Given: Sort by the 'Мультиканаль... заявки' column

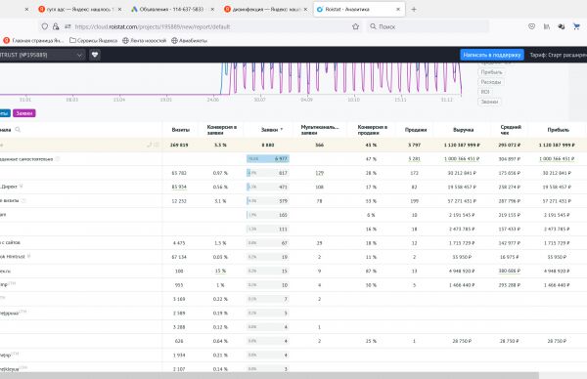Looking at the screenshot, I should click(319, 130).
